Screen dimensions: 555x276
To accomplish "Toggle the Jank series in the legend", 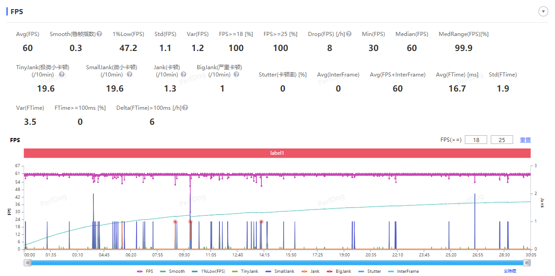I will coord(311,271).
